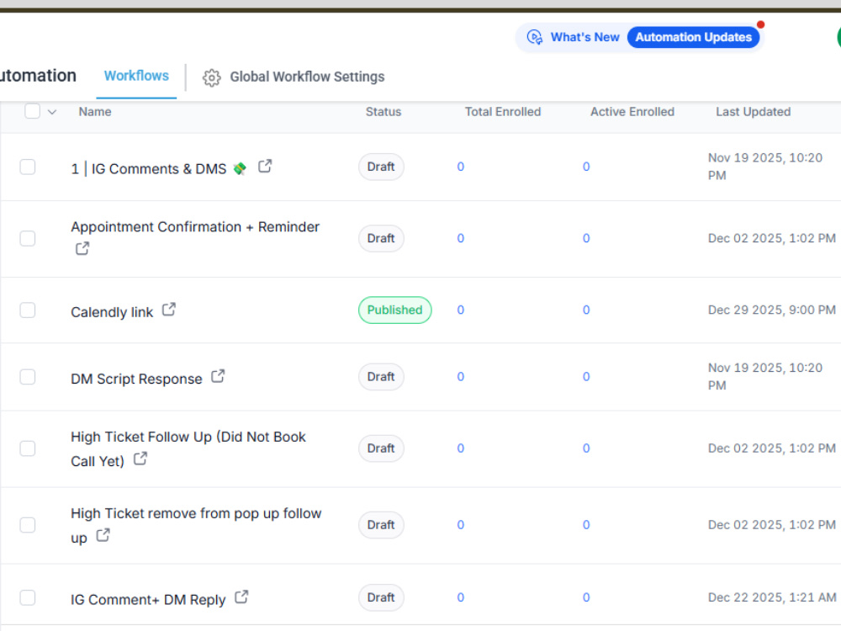Image resolution: width=841 pixels, height=631 pixels.
Task: Open the IG Comment+ DM Reply workflow
Action: pyautogui.click(x=148, y=599)
